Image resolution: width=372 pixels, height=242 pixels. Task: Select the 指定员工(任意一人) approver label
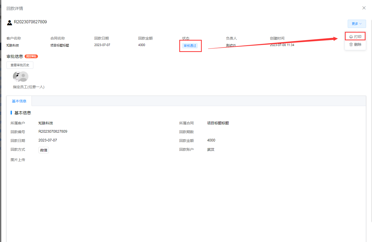(29, 87)
